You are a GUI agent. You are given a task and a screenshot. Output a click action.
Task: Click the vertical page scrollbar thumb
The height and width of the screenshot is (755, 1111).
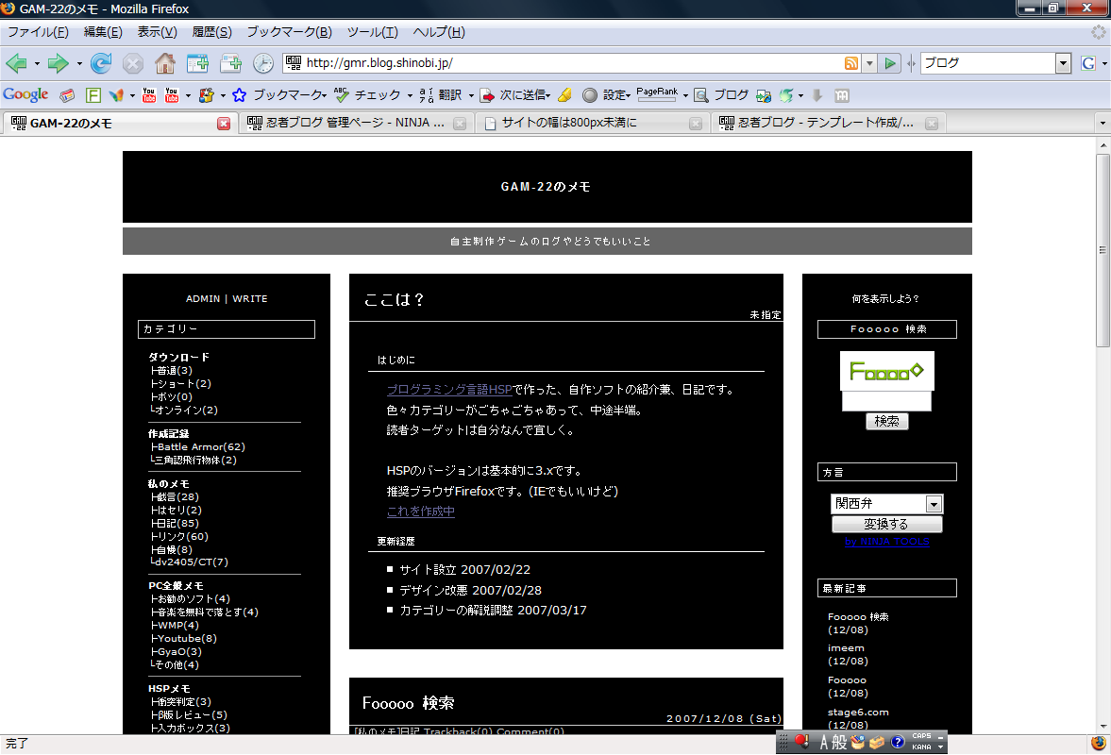click(x=1103, y=250)
